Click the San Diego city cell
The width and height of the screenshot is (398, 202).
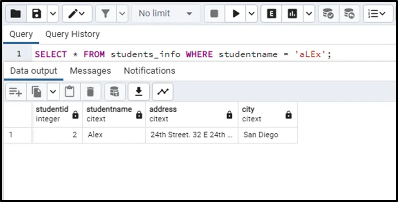click(x=261, y=135)
